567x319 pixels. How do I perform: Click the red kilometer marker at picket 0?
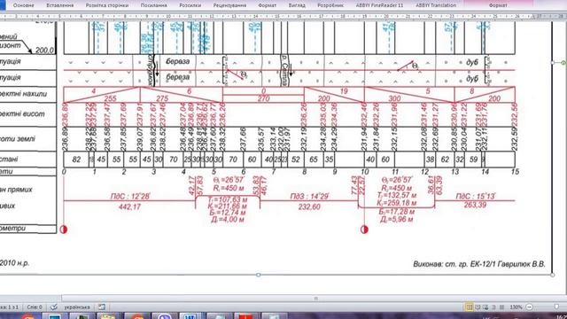tap(64, 230)
